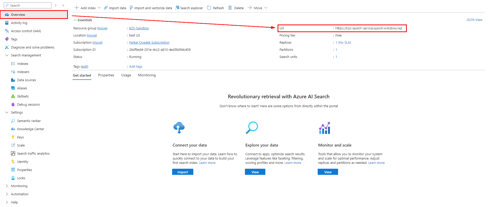The width and height of the screenshot is (488, 207).
Task: Collapse the sidebar menu with double chevron
Action: pyautogui.click(x=63, y=5)
